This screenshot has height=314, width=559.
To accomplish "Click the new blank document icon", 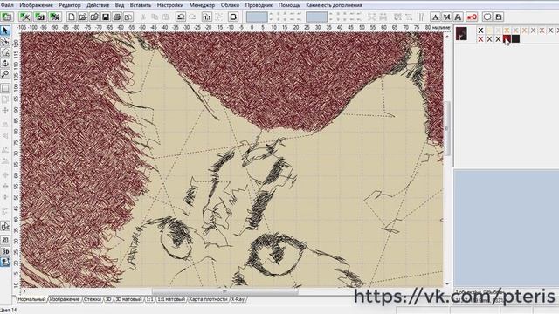I will click(72, 17).
